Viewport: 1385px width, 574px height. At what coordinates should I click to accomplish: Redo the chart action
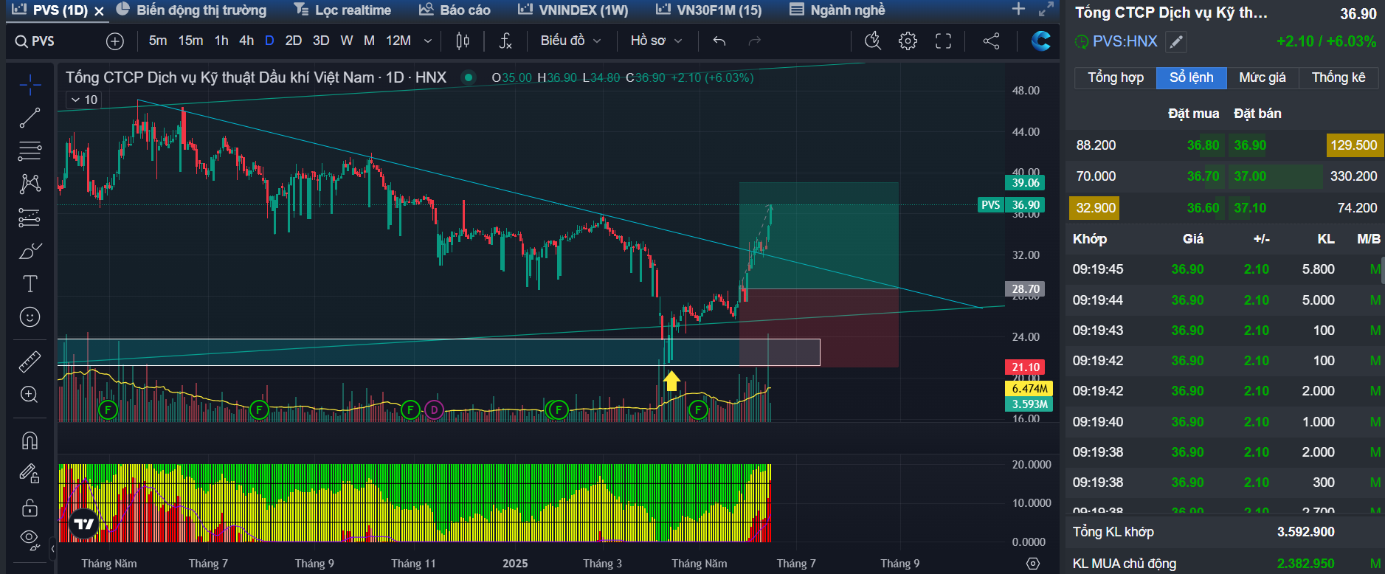(x=754, y=41)
